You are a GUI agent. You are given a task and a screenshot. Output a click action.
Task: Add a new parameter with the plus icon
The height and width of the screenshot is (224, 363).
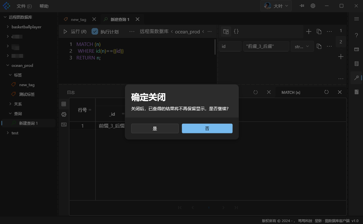pos(308,31)
